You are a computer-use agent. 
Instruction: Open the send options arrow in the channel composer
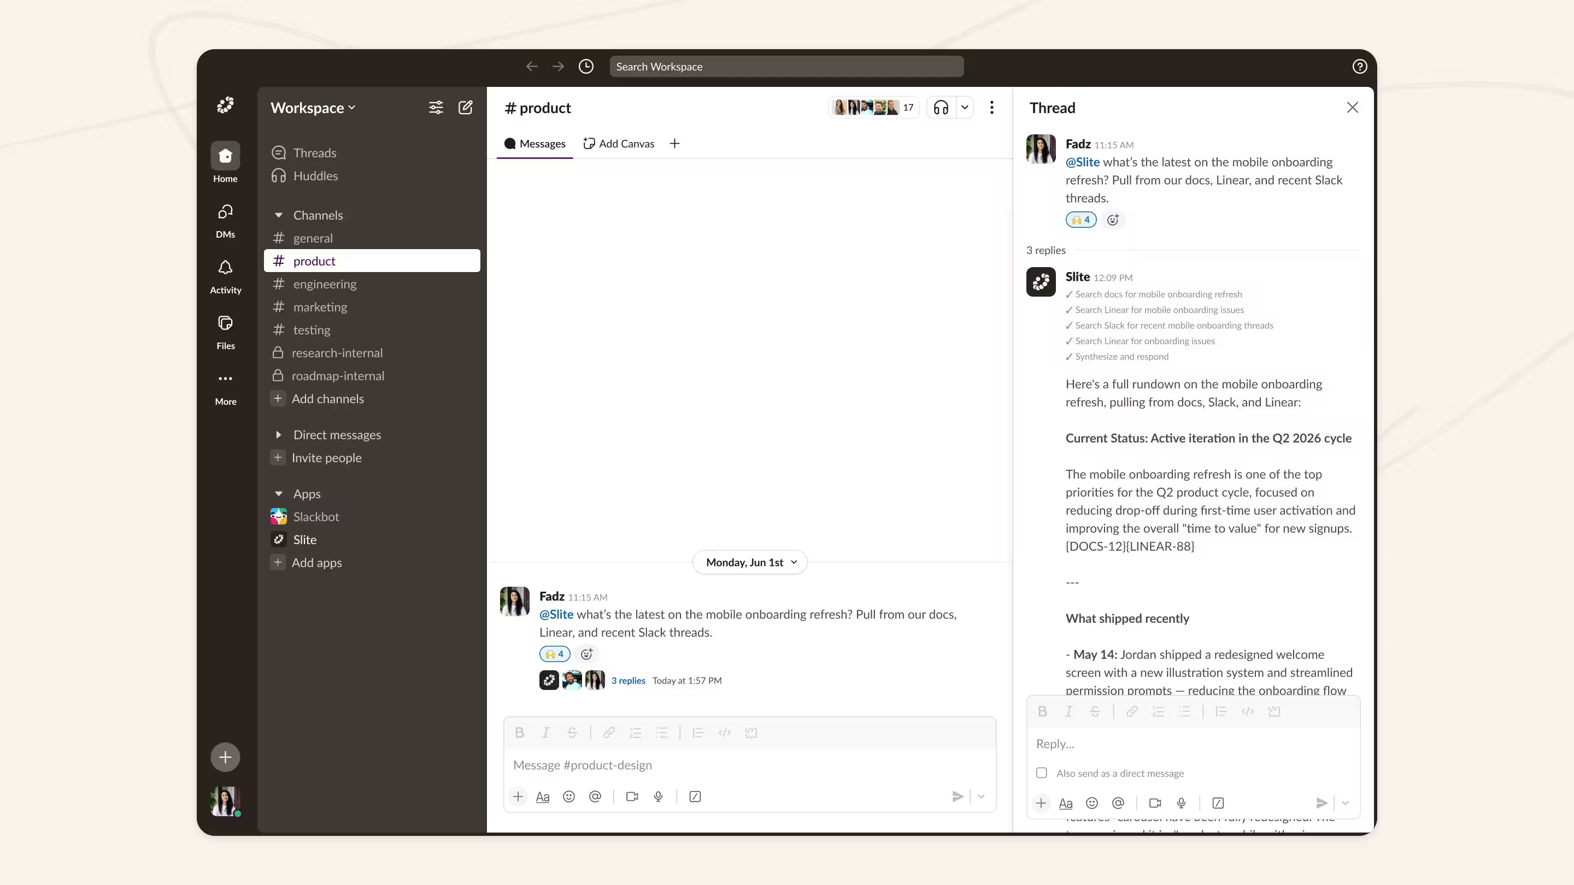pyautogui.click(x=982, y=796)
